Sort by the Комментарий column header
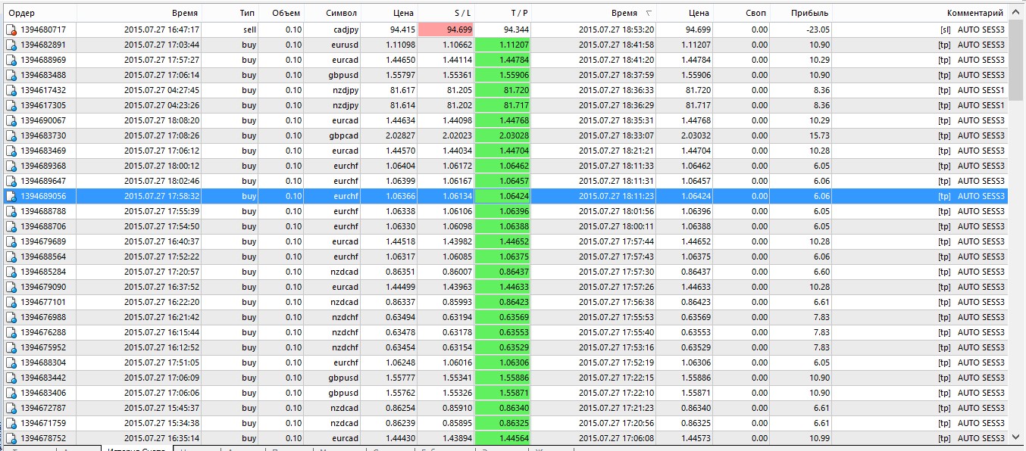Screen dimensions: 1026x451 click(x=920, y=14)
